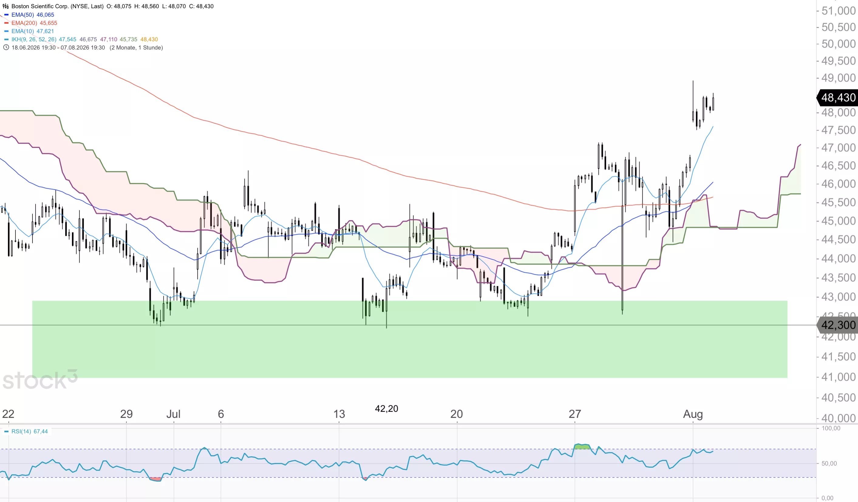Screen dimensions: 858x502
Task: Click the 43,000 price axis label
Action: (838, 297)
